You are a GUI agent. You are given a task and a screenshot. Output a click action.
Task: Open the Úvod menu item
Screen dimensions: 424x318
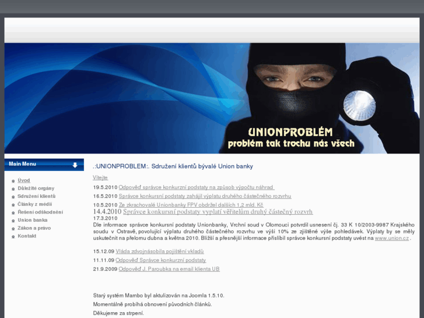click(x=24, y=180)
